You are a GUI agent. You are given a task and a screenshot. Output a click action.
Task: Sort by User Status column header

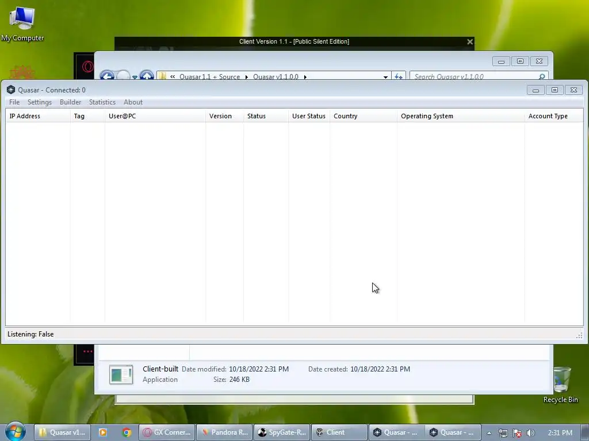pyautogui.click(x=309, y=116)
